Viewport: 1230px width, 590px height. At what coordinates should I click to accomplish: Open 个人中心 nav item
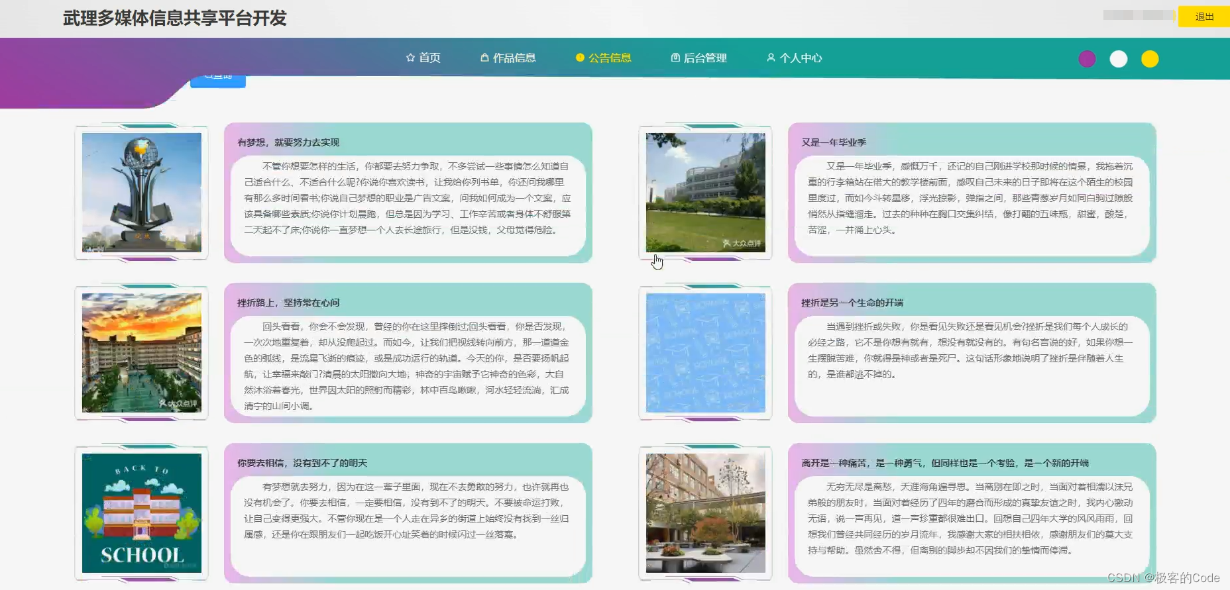pyautogui.click(x=795, y=58)
